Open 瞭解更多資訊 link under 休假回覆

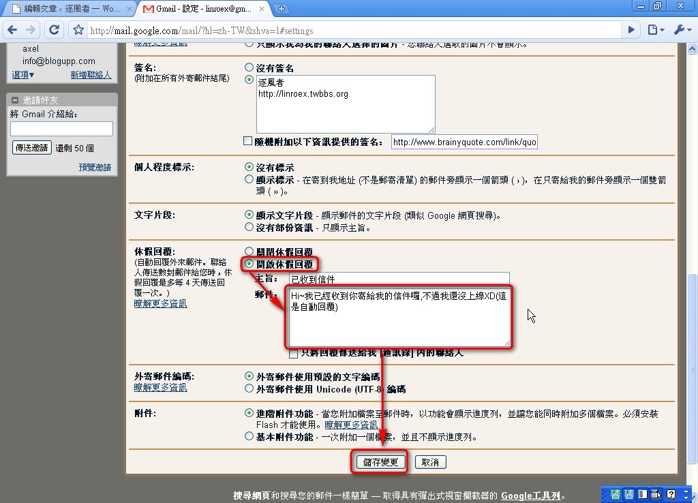(x=160, y=303)
